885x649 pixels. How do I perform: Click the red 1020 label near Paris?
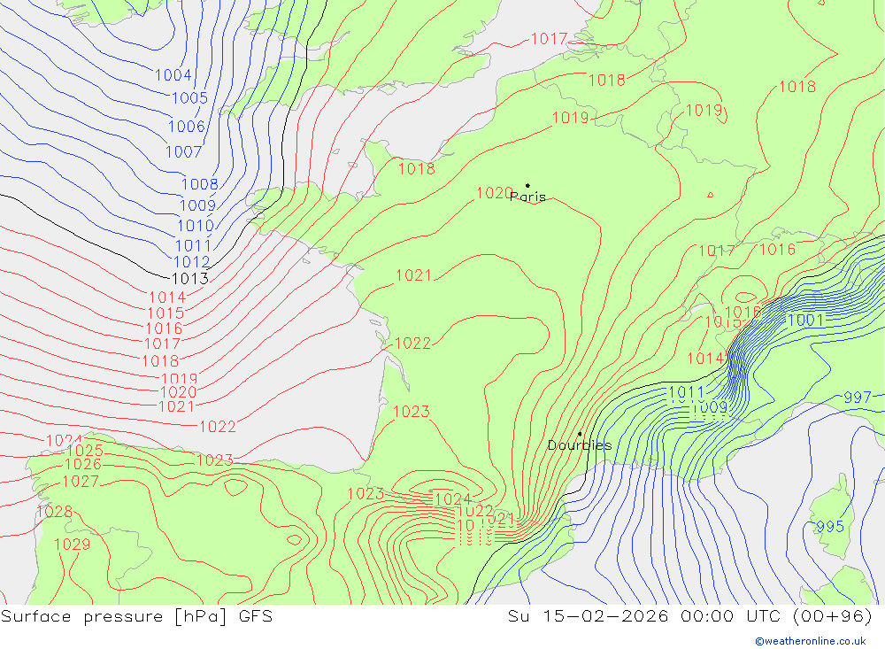click(495, 193)
